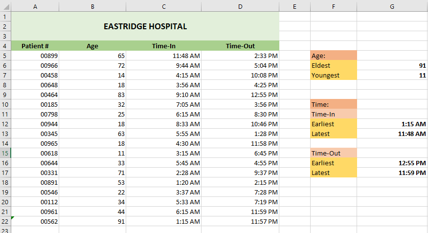Select the orange Age: label cell
Screen dimensions: 428x233
(333, 56)
